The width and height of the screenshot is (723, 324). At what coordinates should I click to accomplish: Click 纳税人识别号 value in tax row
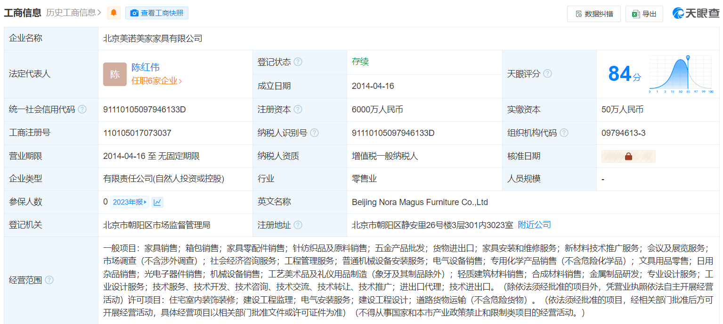coord(393,133)
